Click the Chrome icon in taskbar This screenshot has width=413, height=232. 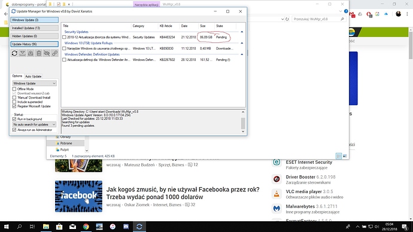tap(86, 227)
